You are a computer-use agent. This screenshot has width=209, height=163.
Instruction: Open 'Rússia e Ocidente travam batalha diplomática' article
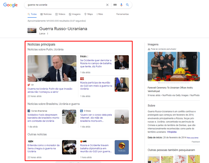[x=96, y=148]
